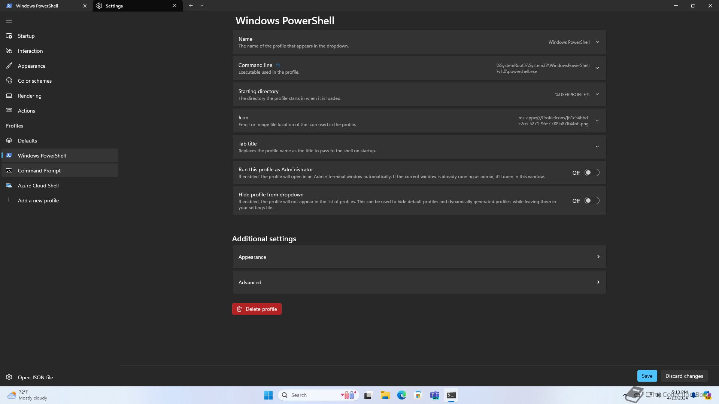Screen dimensions: 719x404
Task: Click the taskbar Search box
Action: (x=319, y=395)
